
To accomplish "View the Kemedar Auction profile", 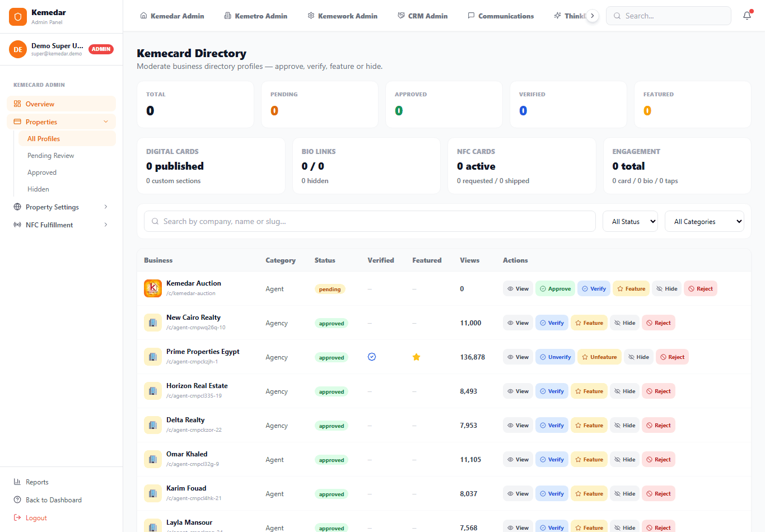I will pyautogui.click(x=518, y=288).
